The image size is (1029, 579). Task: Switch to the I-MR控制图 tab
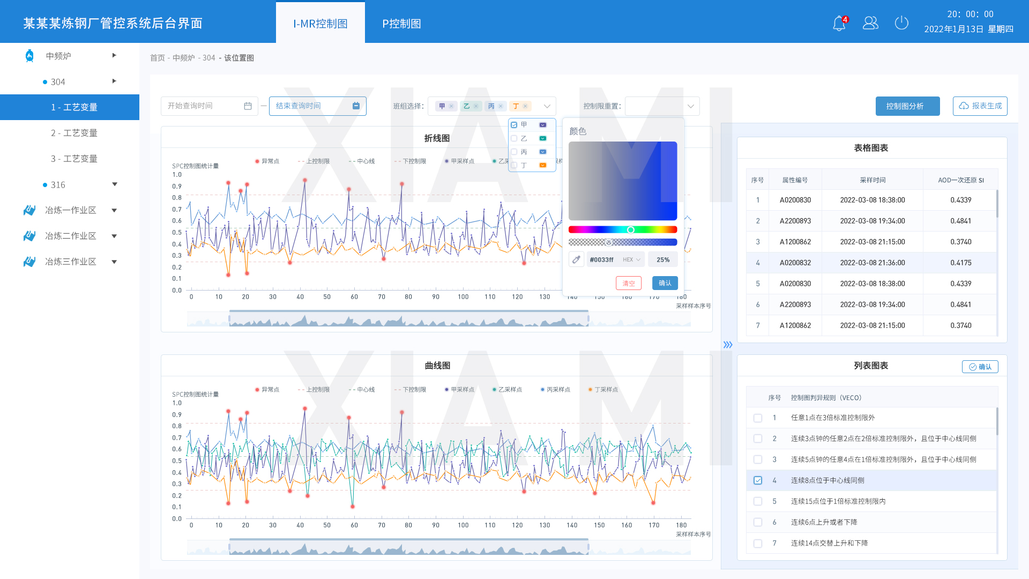coord(320,23)
